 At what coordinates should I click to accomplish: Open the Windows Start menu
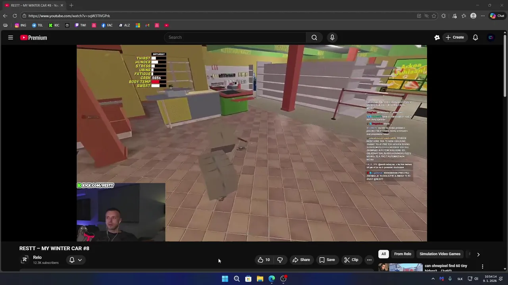[225, 279]
